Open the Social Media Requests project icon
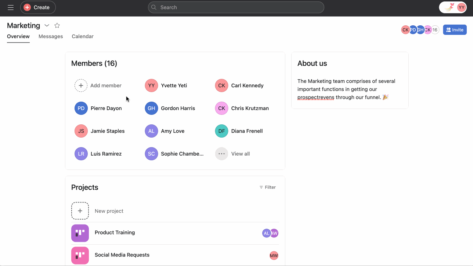 (80, 255)
